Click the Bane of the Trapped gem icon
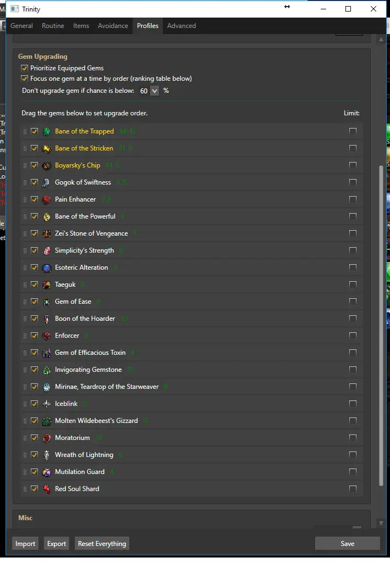This screenshot has height=563, width=390. (47, 131)
